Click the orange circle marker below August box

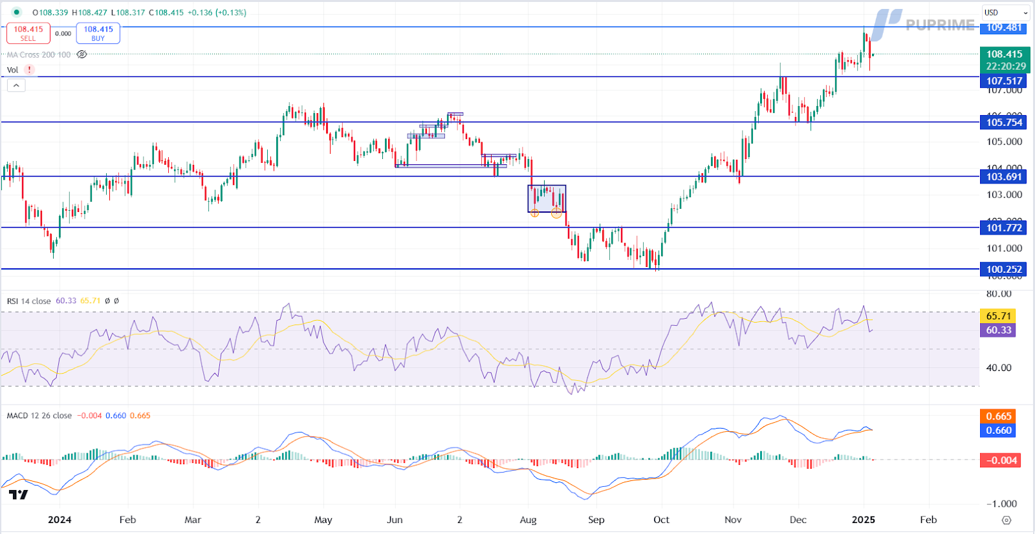556,213
